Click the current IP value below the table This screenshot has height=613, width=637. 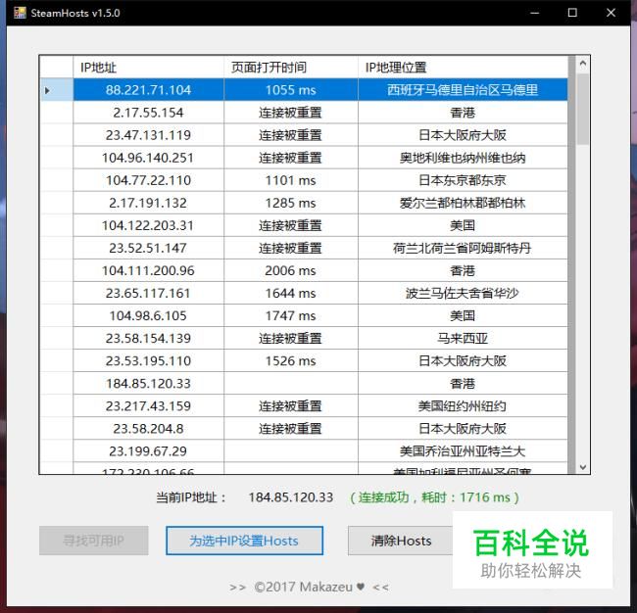coord(291,497)
